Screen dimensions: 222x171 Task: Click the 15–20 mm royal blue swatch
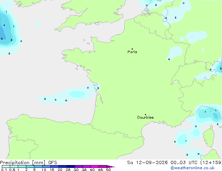[55, 166]
